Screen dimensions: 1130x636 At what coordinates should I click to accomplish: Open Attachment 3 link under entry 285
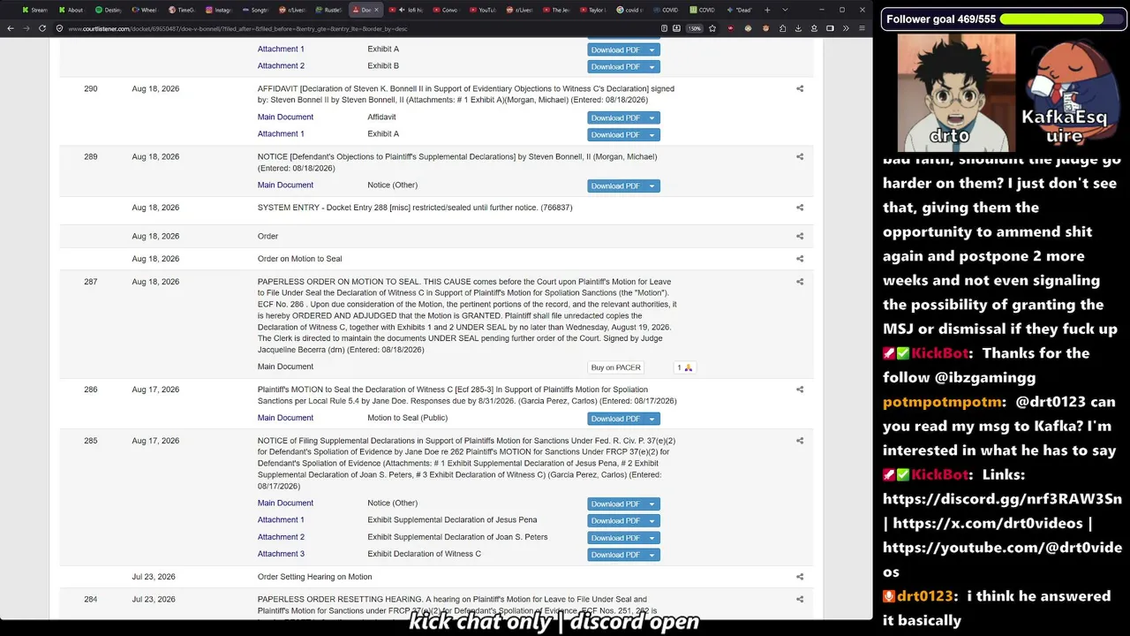pos(281,554)
